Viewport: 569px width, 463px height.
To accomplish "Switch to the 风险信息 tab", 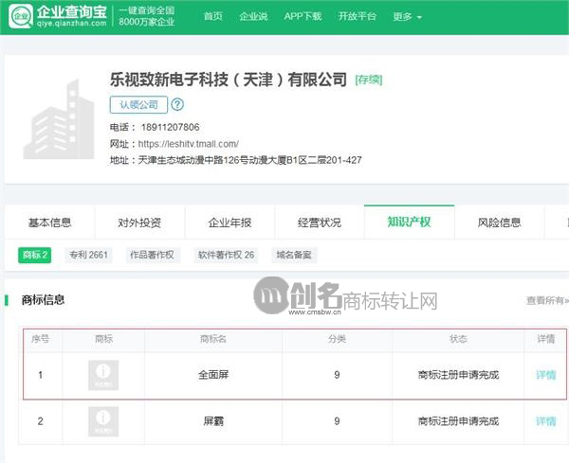I will pyautogui.click(x=500, y=223).
